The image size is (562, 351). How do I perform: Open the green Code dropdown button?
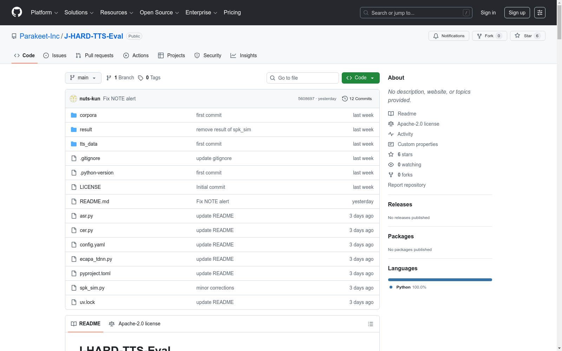(361, 78)
